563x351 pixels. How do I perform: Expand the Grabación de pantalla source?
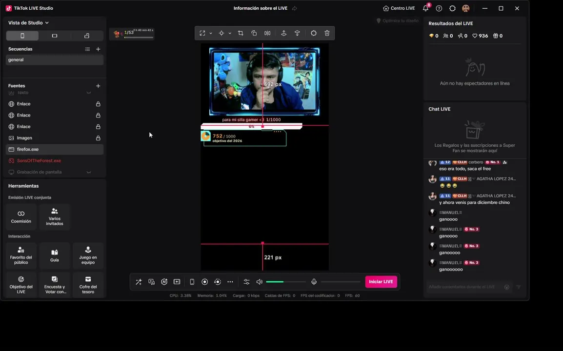(x=89, y=172)
